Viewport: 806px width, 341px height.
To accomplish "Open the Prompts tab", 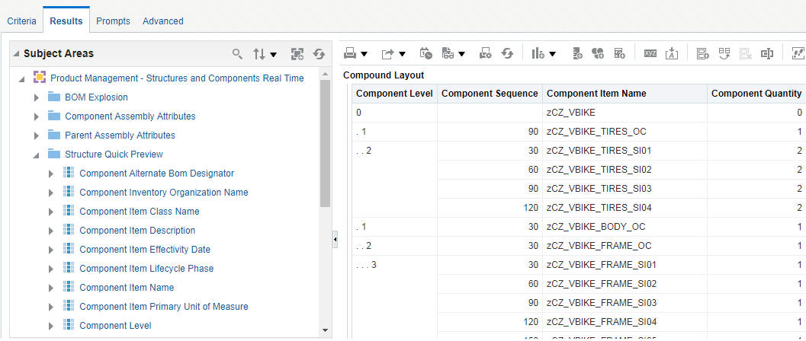I will 113,21.
